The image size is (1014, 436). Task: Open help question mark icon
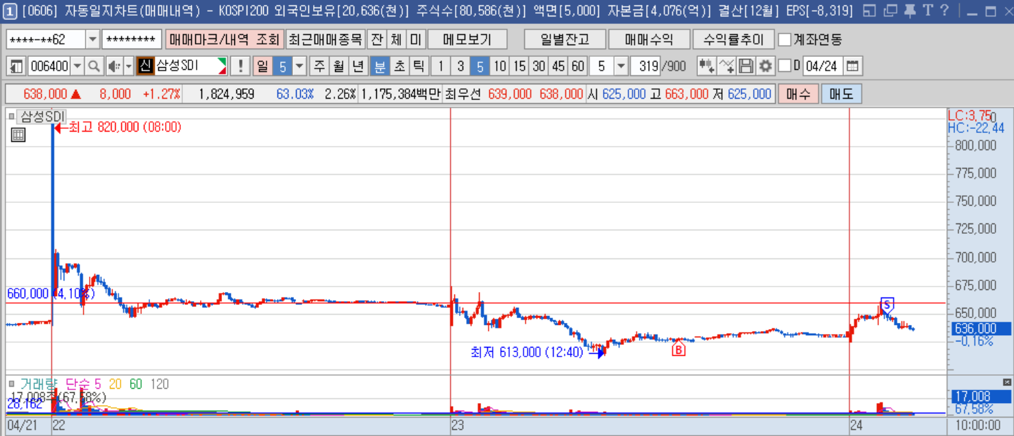pos(944,11)
